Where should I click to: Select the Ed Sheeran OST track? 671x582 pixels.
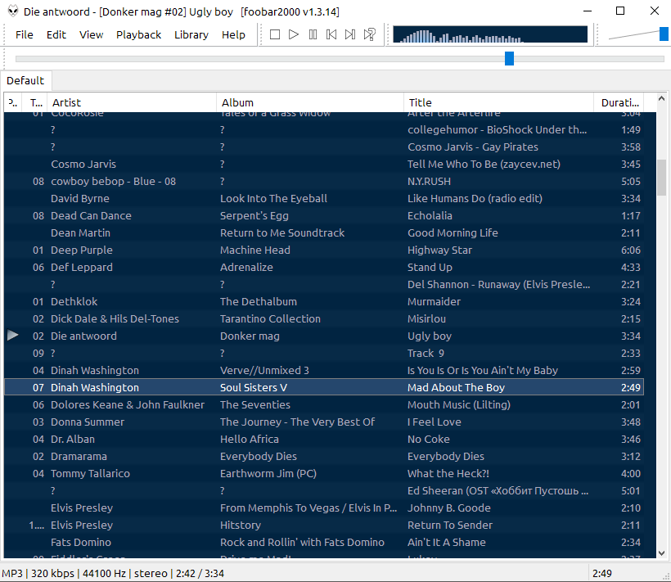click(324, 491)
